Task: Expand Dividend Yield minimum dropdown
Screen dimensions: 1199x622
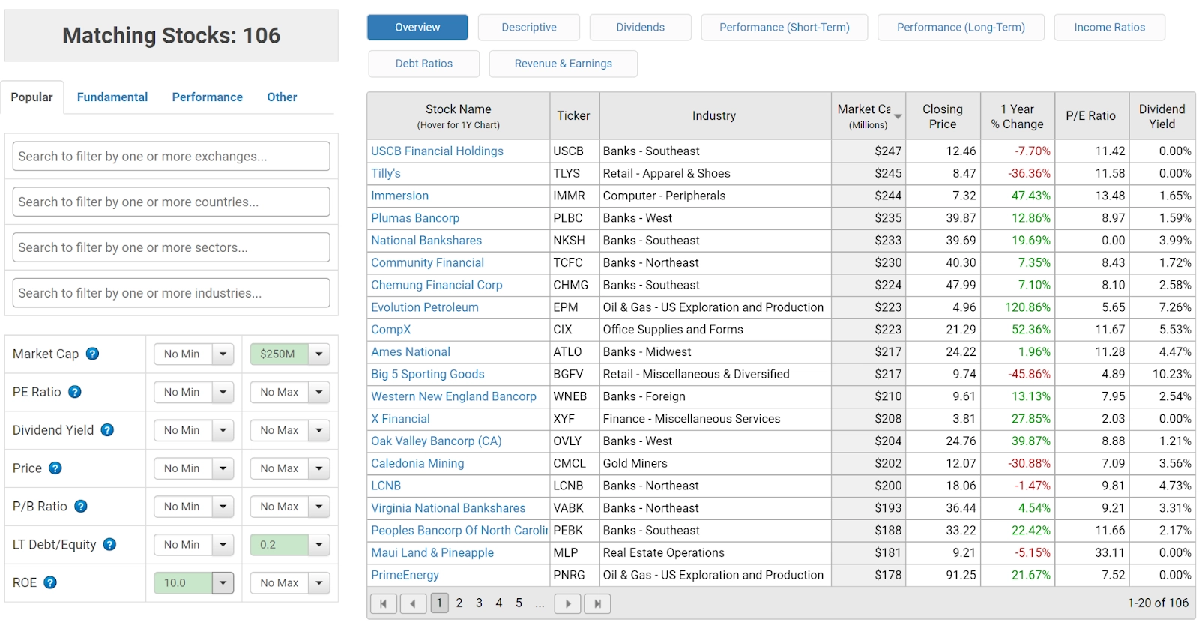Action: 223,430
